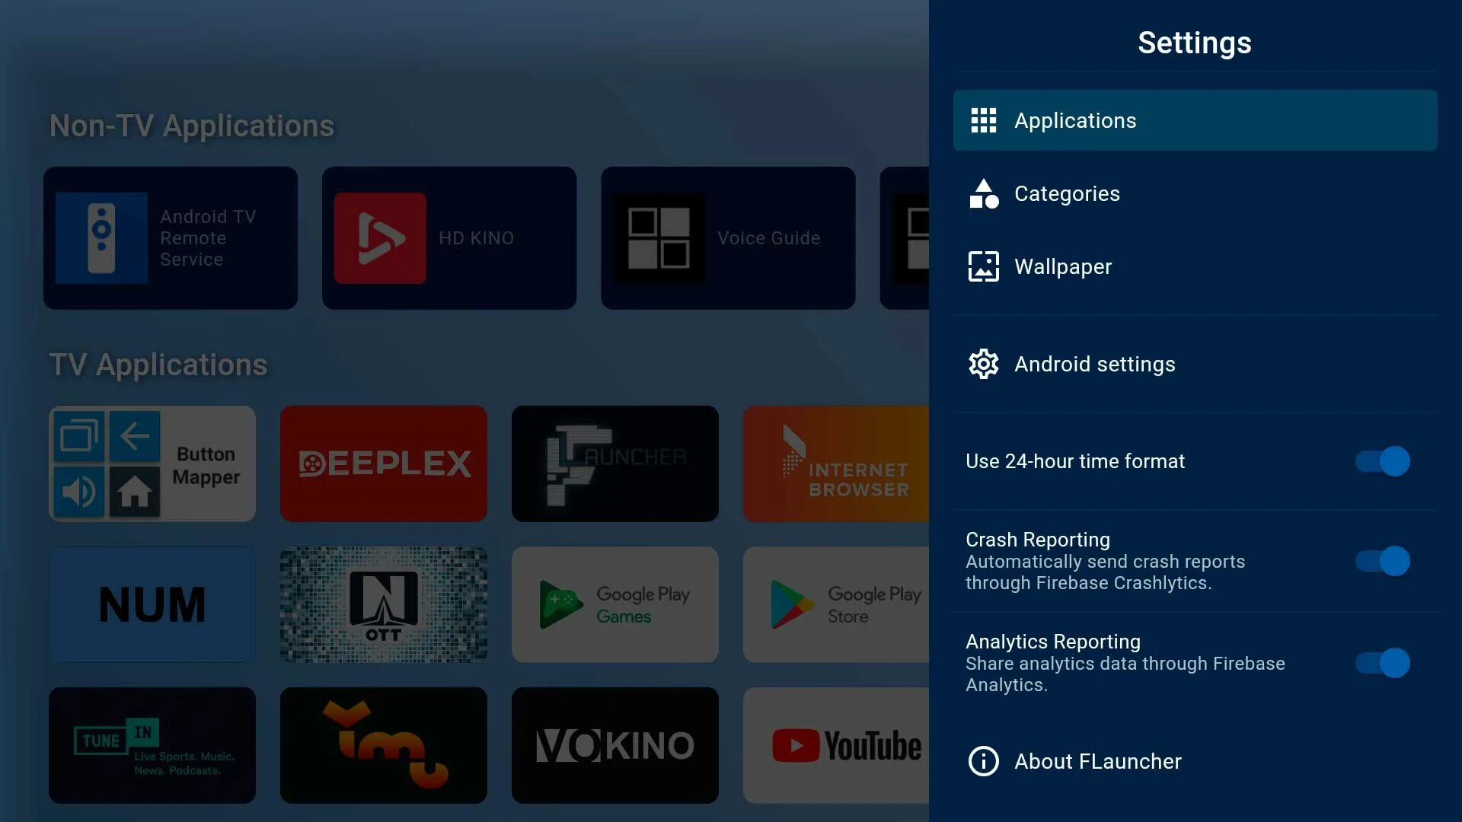
Task: Toggle the Crash Reporting switch
Action: 1383,561
